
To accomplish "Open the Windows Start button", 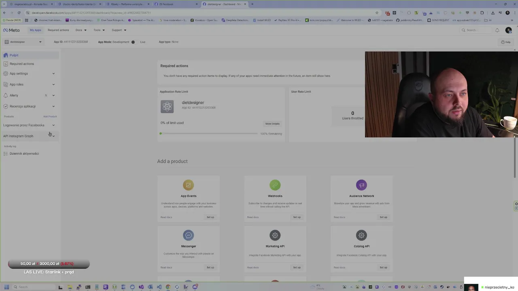I will tap(6, 287).
